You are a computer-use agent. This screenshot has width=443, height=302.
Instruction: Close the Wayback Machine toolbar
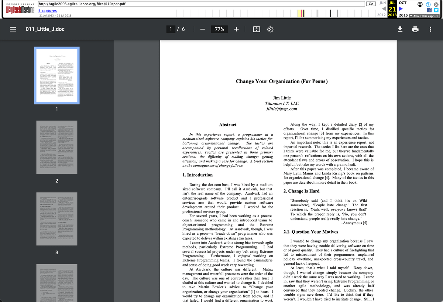tap(436, 4)
